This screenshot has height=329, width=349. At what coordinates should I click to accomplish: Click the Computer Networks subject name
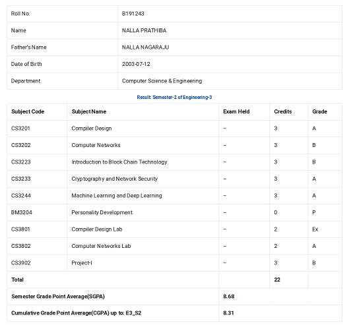(96, 145)
